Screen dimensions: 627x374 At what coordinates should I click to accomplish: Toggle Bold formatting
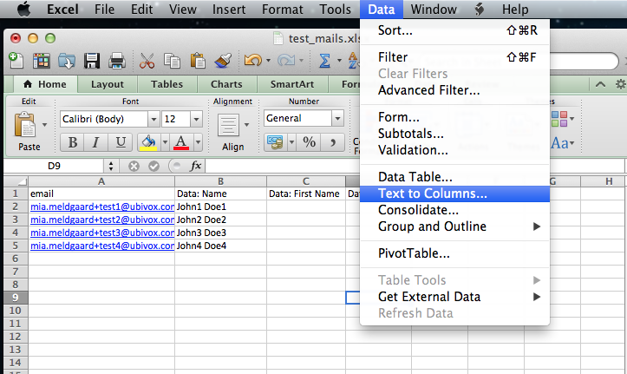(72, 142)
